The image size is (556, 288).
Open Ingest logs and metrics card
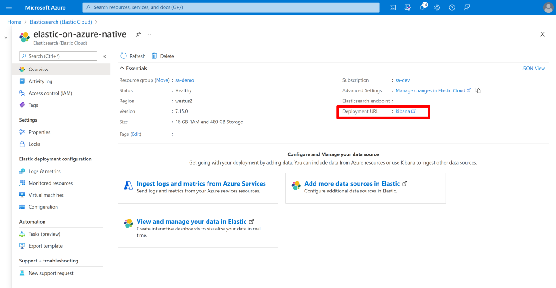[x=201, y=184]
